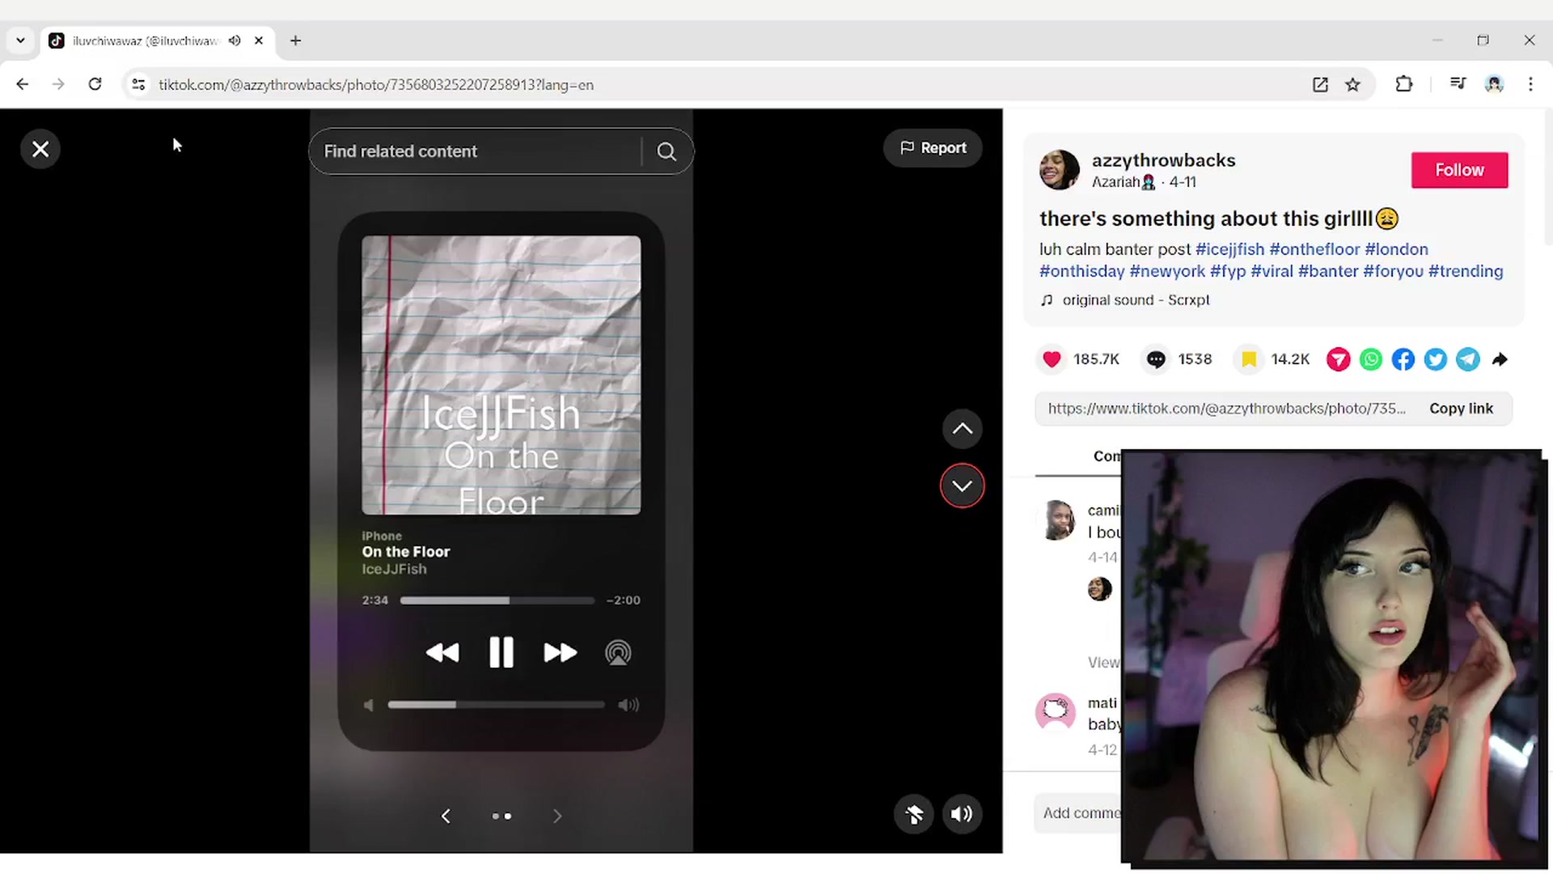Image resolution: width=1553 pixels, height=874 pixels.
Task: Click the search magnifier icon
Action: pyautogui.click(x=666, y=151)
